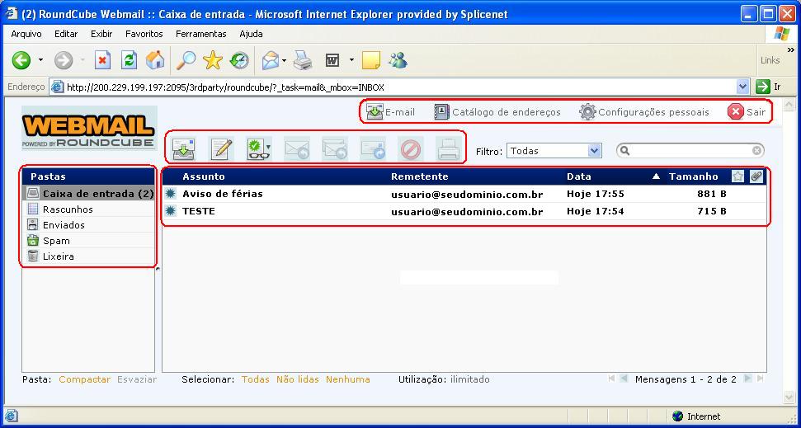Sort messages by Data column
This screenshot has width=801, height=428.
pos(579,176)
